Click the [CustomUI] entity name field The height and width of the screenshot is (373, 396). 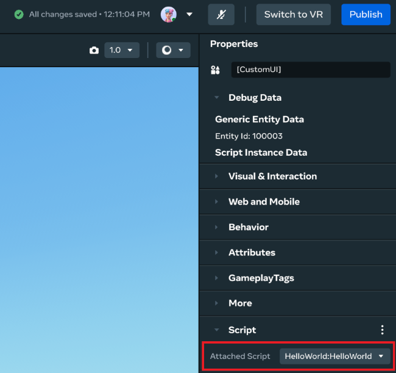(x=310, y=70)
